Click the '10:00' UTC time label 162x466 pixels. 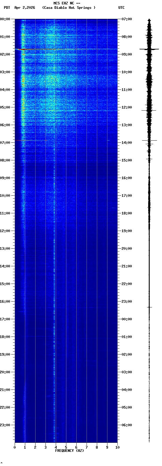pos(127,72)
